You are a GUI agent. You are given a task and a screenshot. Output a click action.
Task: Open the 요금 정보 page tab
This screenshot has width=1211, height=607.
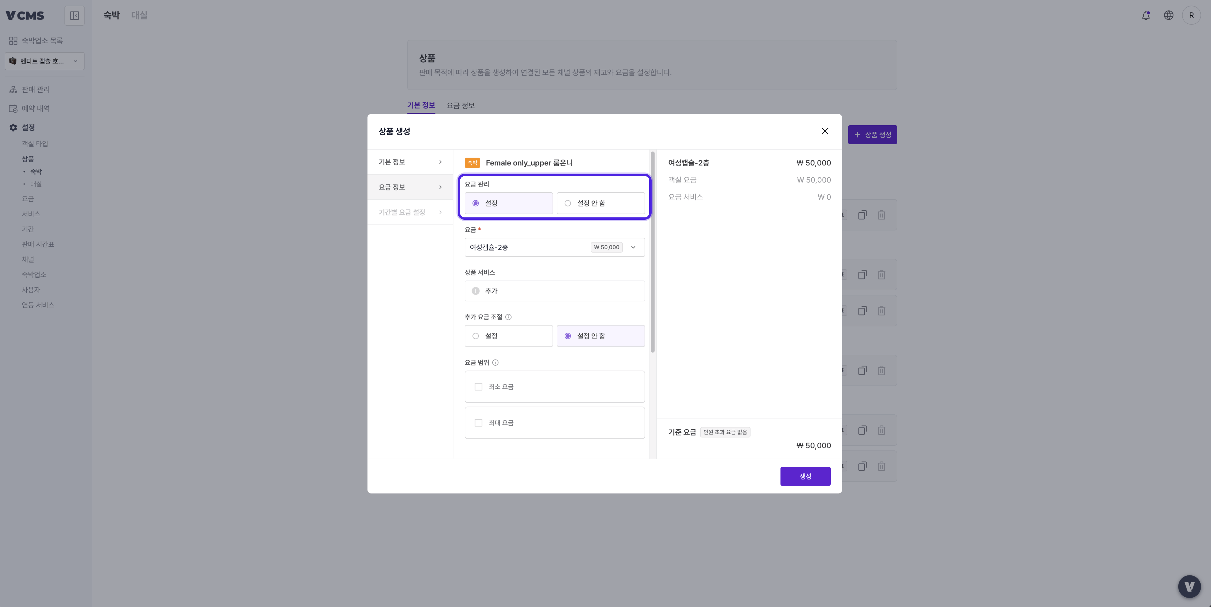461,105
